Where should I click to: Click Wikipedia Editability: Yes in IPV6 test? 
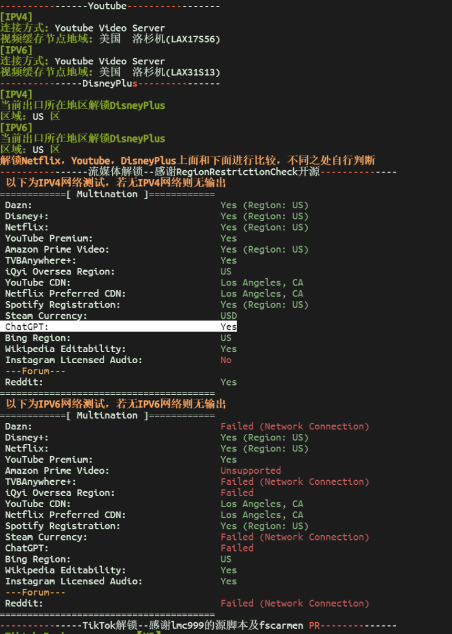click(x=121, y=570)
